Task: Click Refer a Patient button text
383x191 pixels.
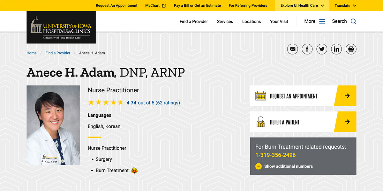Action: coord(285,122)
